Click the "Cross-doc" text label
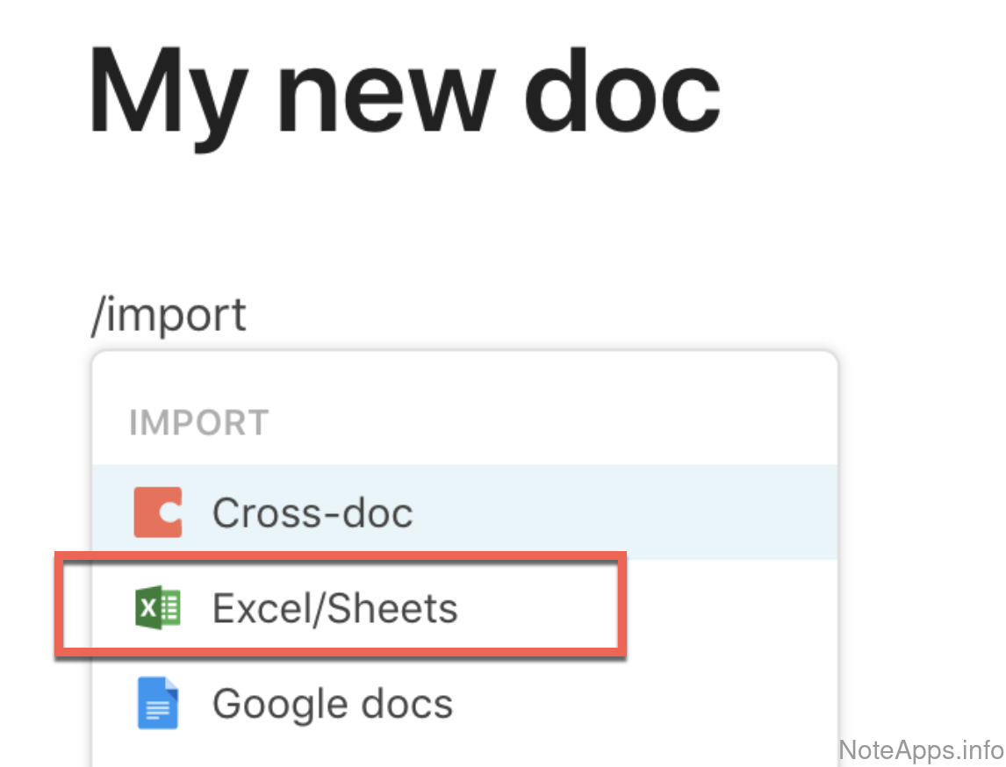The height and width of the screenshot is (767, 1006). 313,513
